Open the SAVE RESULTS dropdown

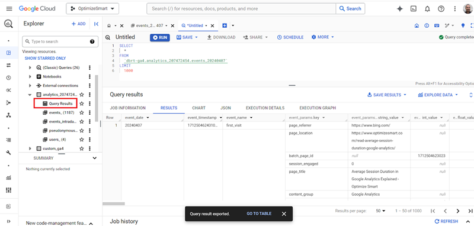click(387, 95)
